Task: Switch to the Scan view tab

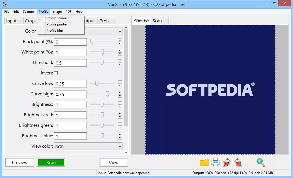Action: coord(160,21)
